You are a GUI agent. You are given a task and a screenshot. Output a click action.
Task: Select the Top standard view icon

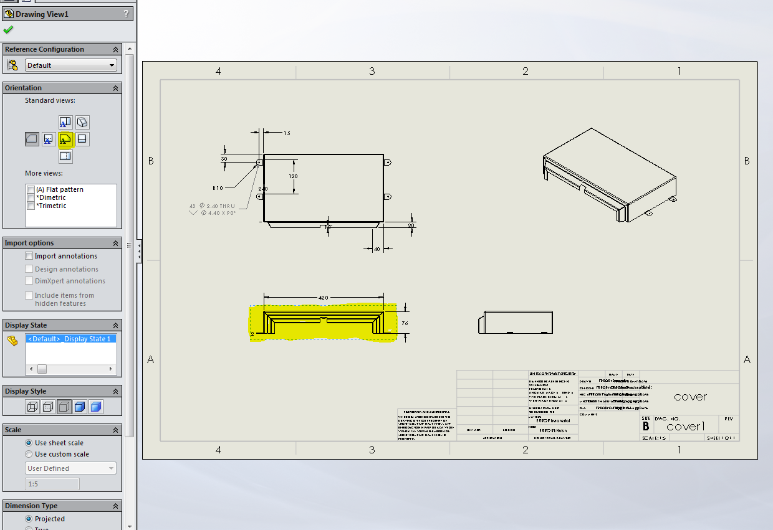(x=65, y=122)
